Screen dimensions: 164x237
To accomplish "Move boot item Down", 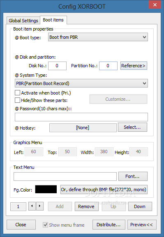I will [140, 206].
